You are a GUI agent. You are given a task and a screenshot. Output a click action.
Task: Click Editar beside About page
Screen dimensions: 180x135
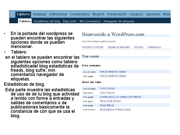coord(110,105)
